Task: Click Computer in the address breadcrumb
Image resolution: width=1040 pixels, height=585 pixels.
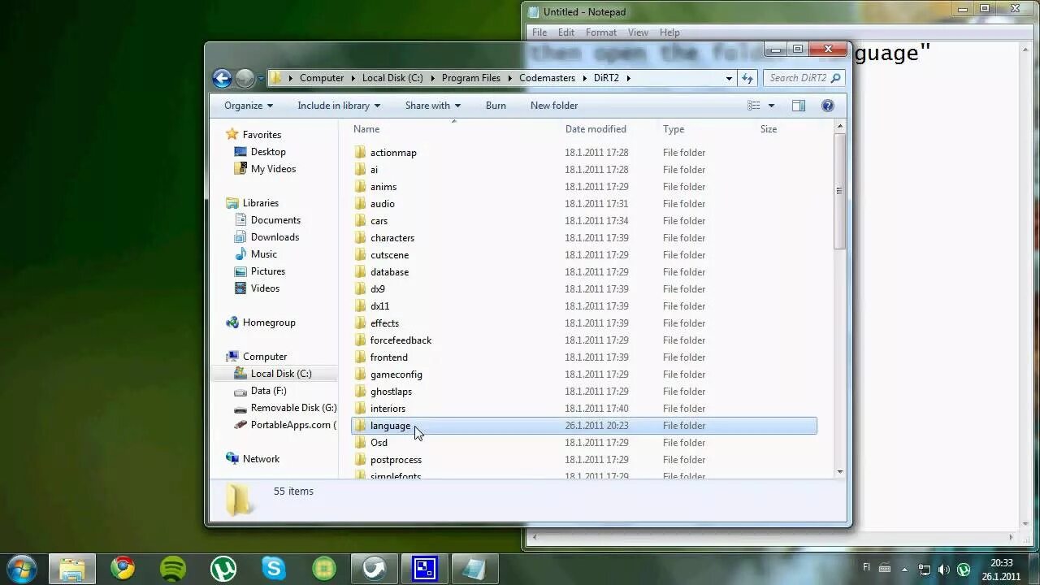Action: point(322,78)
